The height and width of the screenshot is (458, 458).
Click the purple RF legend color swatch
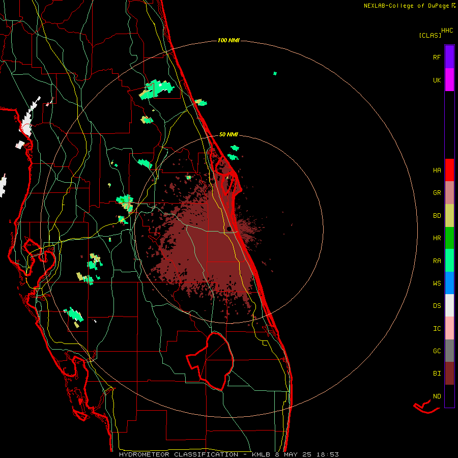(x=449, y=56)
